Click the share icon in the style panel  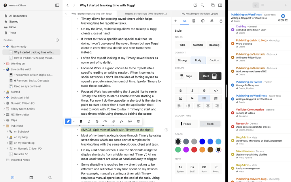[221, 21]
